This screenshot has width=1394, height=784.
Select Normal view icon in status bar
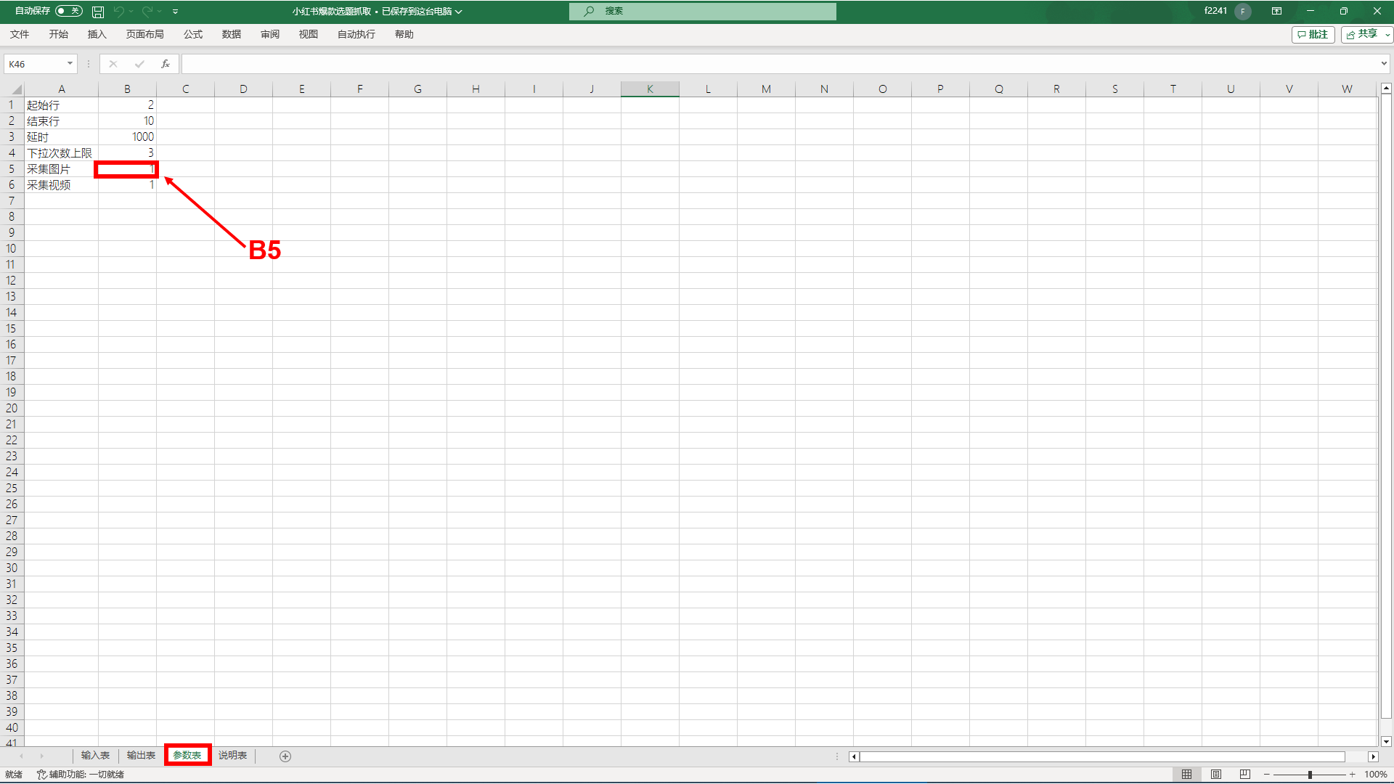click(1187, 775)
